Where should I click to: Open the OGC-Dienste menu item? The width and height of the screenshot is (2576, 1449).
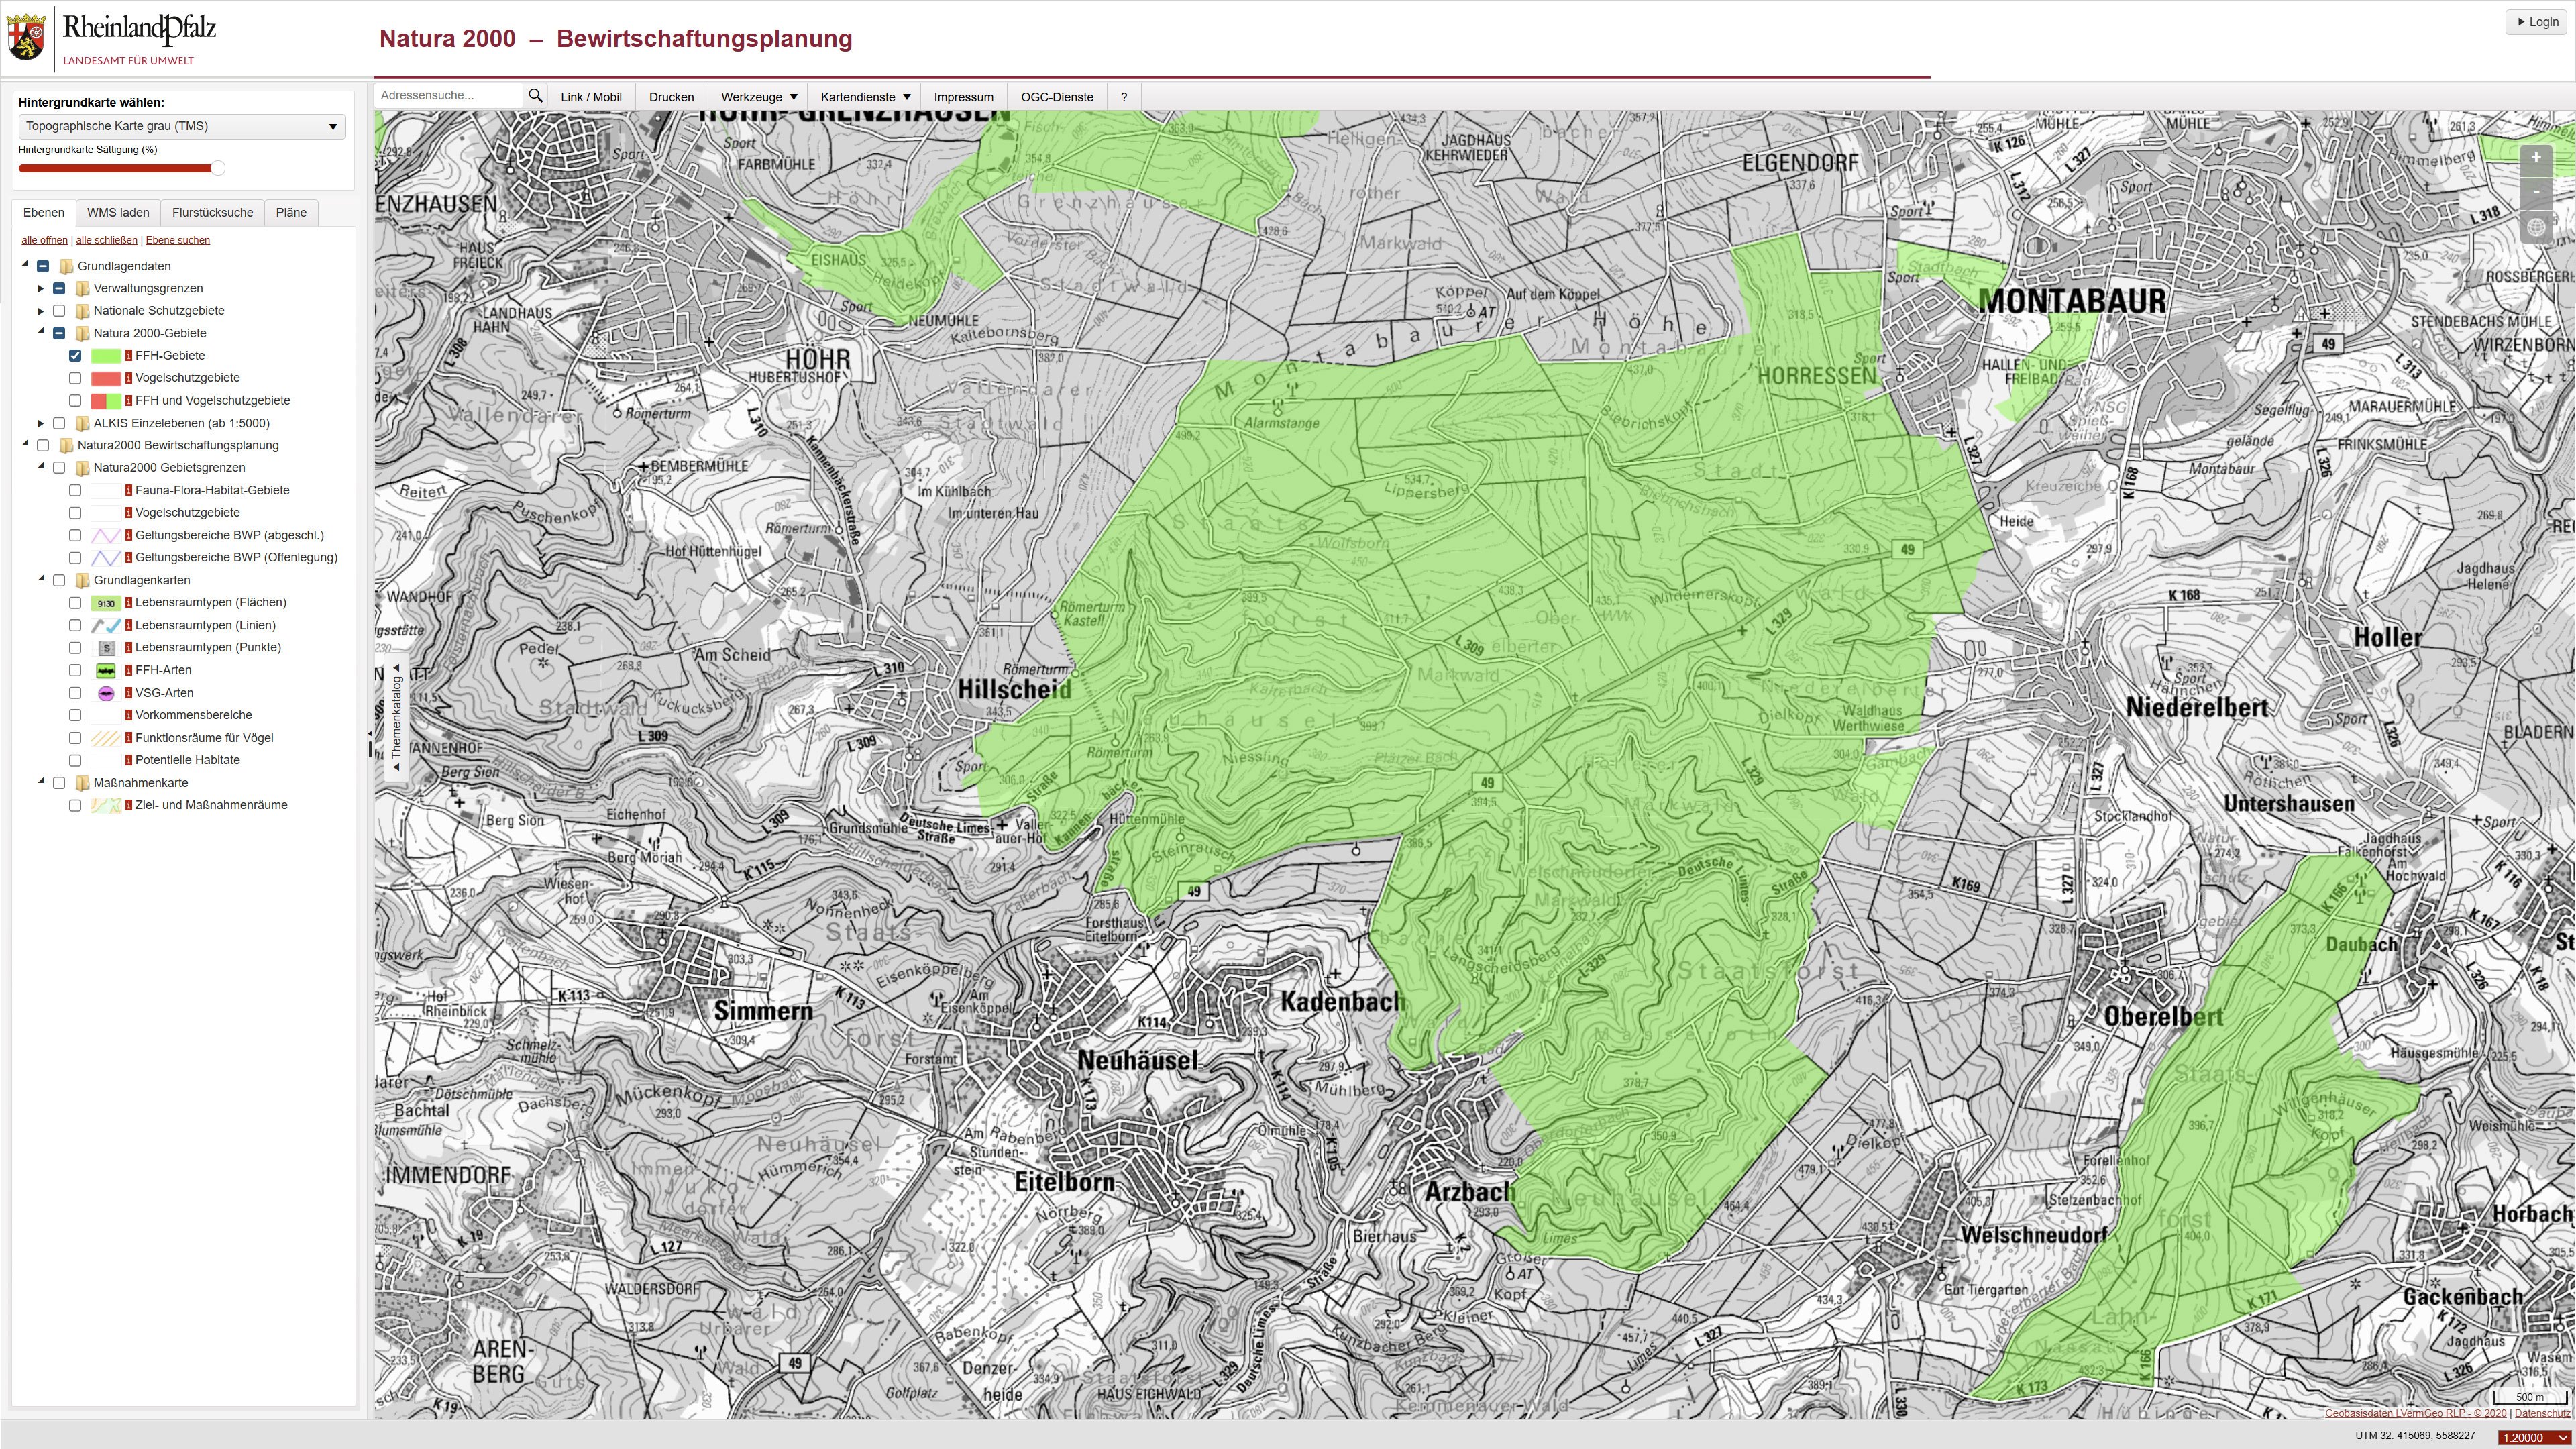(1057, 97)
